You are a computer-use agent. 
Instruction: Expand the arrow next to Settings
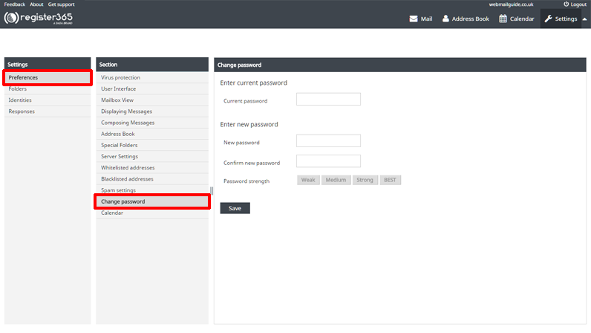point(584,19)
